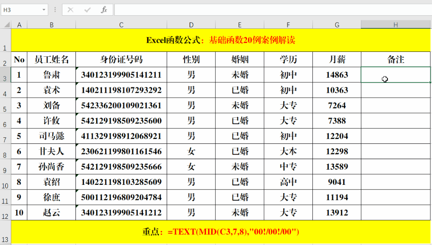
Task: Select column D header
Action: [191, 25]
